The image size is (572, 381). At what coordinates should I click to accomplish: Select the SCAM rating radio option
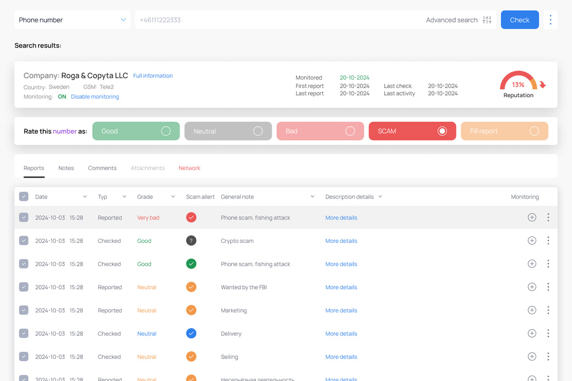(x=442, y=131)
